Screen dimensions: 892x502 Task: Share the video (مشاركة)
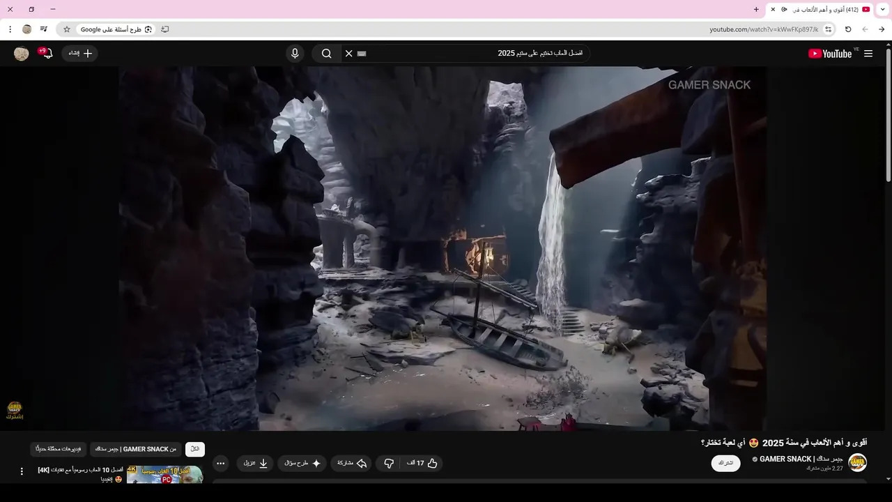pos(352,463)
